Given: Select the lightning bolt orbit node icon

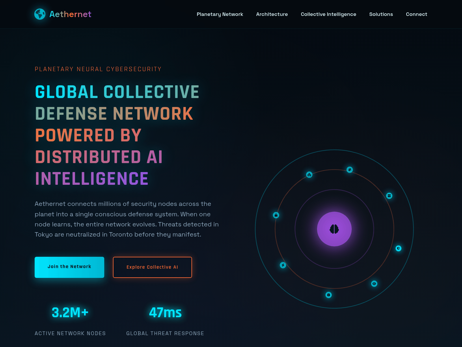Looking at the screenshot, I should 283,265.
